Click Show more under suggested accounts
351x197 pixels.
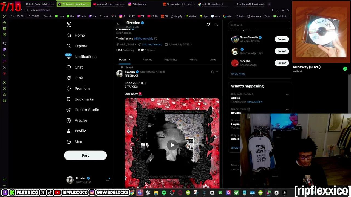238,74
